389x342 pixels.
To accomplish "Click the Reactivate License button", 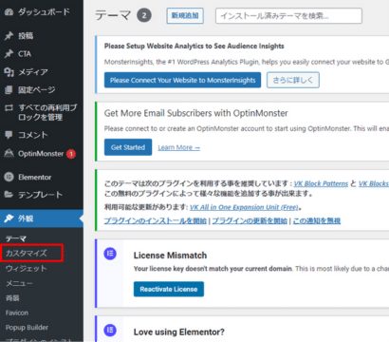I will point(169,289).
